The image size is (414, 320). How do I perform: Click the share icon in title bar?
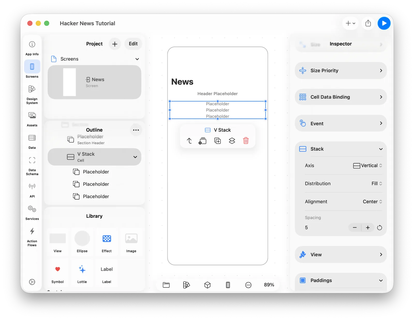tap(368, 23)
